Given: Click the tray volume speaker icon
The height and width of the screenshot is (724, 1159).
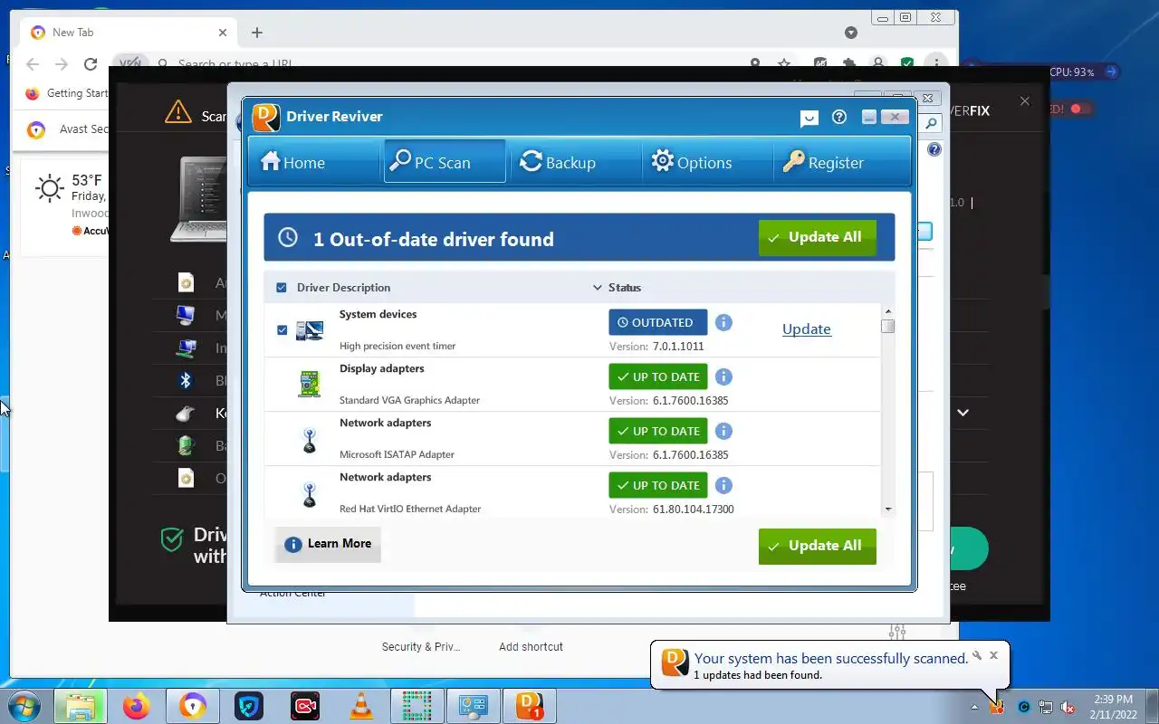Looking at the screenshot, I should 1068,707.
